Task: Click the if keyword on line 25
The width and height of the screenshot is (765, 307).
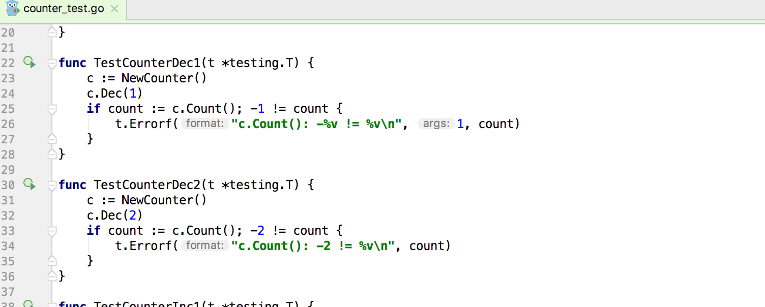Action: tap(94, 109)
